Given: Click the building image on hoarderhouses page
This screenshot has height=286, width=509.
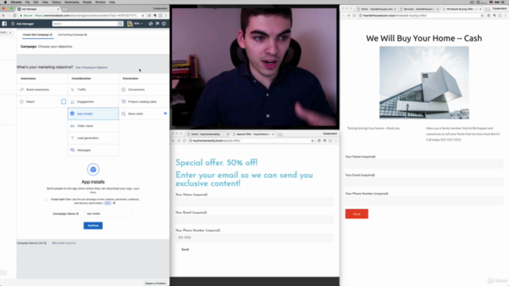Looking at the screenshot, I should (424, 83).
